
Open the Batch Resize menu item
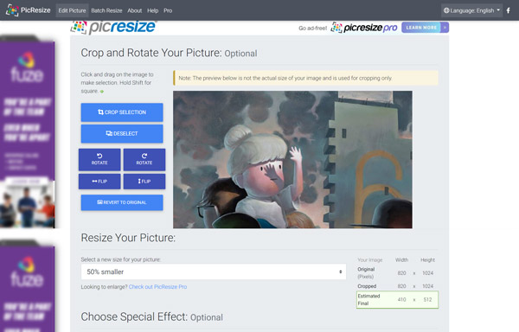click(106, 10)
